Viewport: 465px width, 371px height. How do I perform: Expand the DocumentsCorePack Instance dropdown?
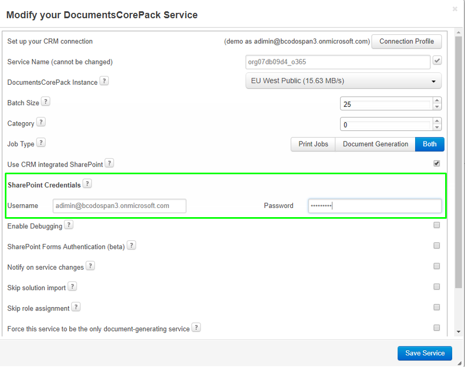(343, 81)
